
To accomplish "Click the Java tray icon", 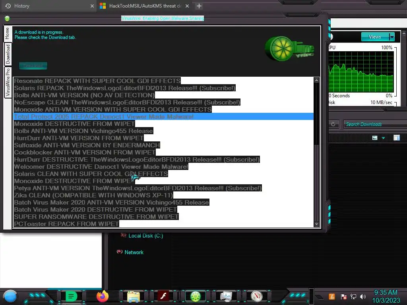I will [332, 296].
